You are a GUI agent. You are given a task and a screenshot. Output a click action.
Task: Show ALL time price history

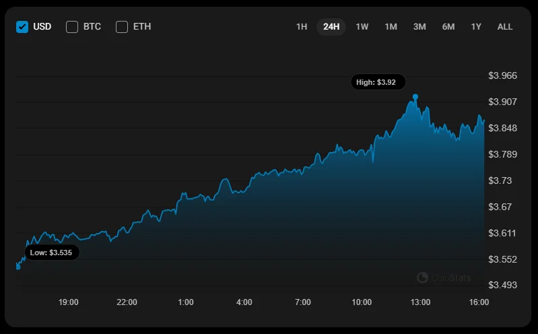505,27
